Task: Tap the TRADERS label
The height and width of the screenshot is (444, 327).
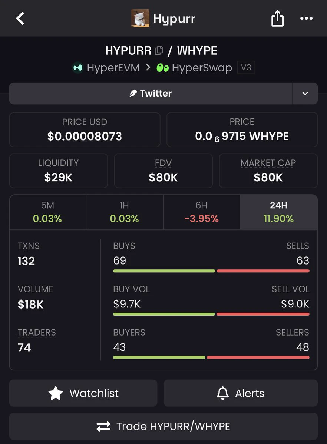Action: tap(37, 332)
